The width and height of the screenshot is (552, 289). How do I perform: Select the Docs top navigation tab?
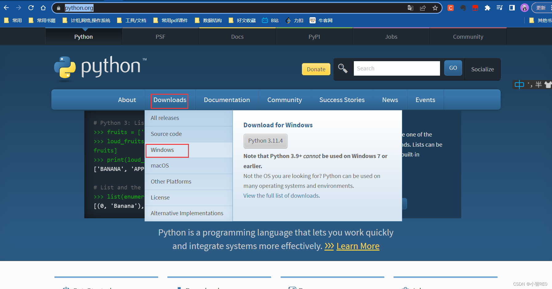point(237,37)
